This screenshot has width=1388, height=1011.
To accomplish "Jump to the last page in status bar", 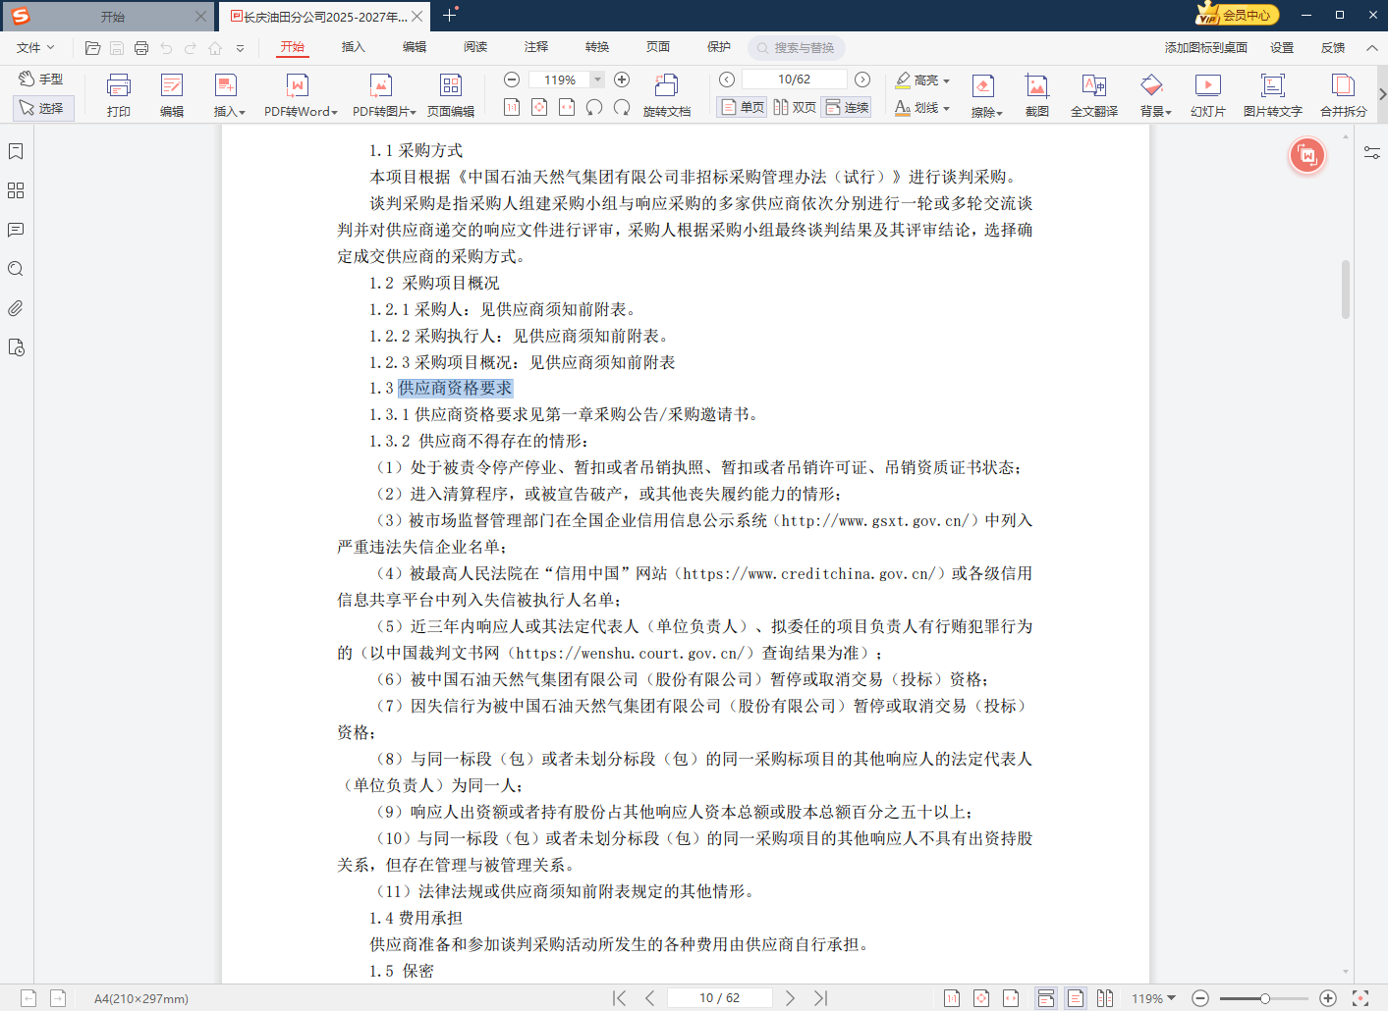I will (821, 998).
